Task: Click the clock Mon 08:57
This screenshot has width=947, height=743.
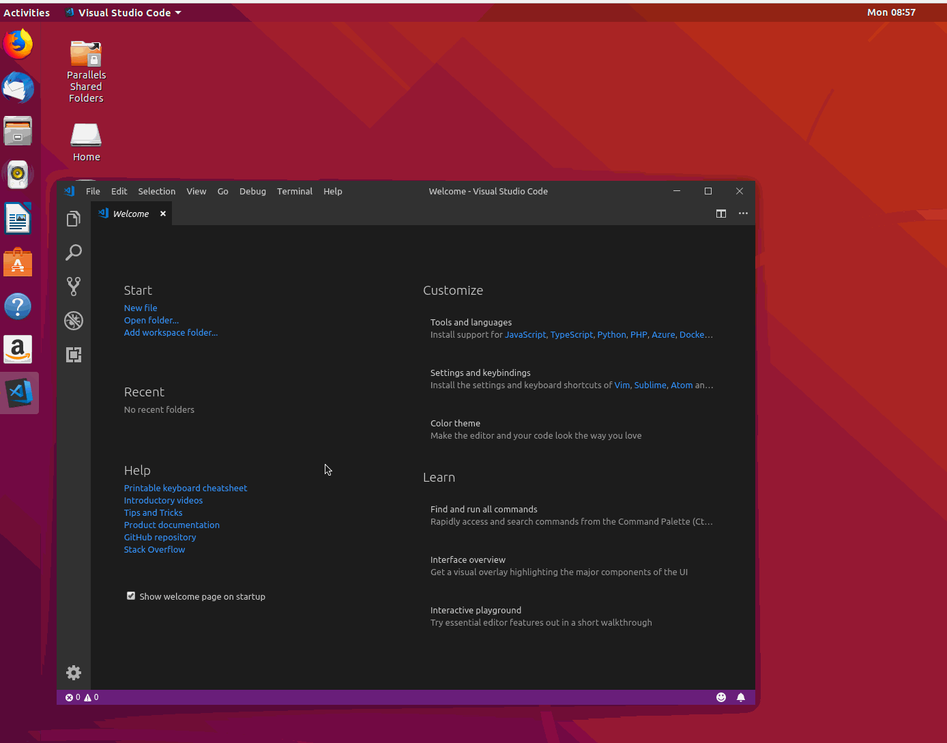Action: (891, 12)
